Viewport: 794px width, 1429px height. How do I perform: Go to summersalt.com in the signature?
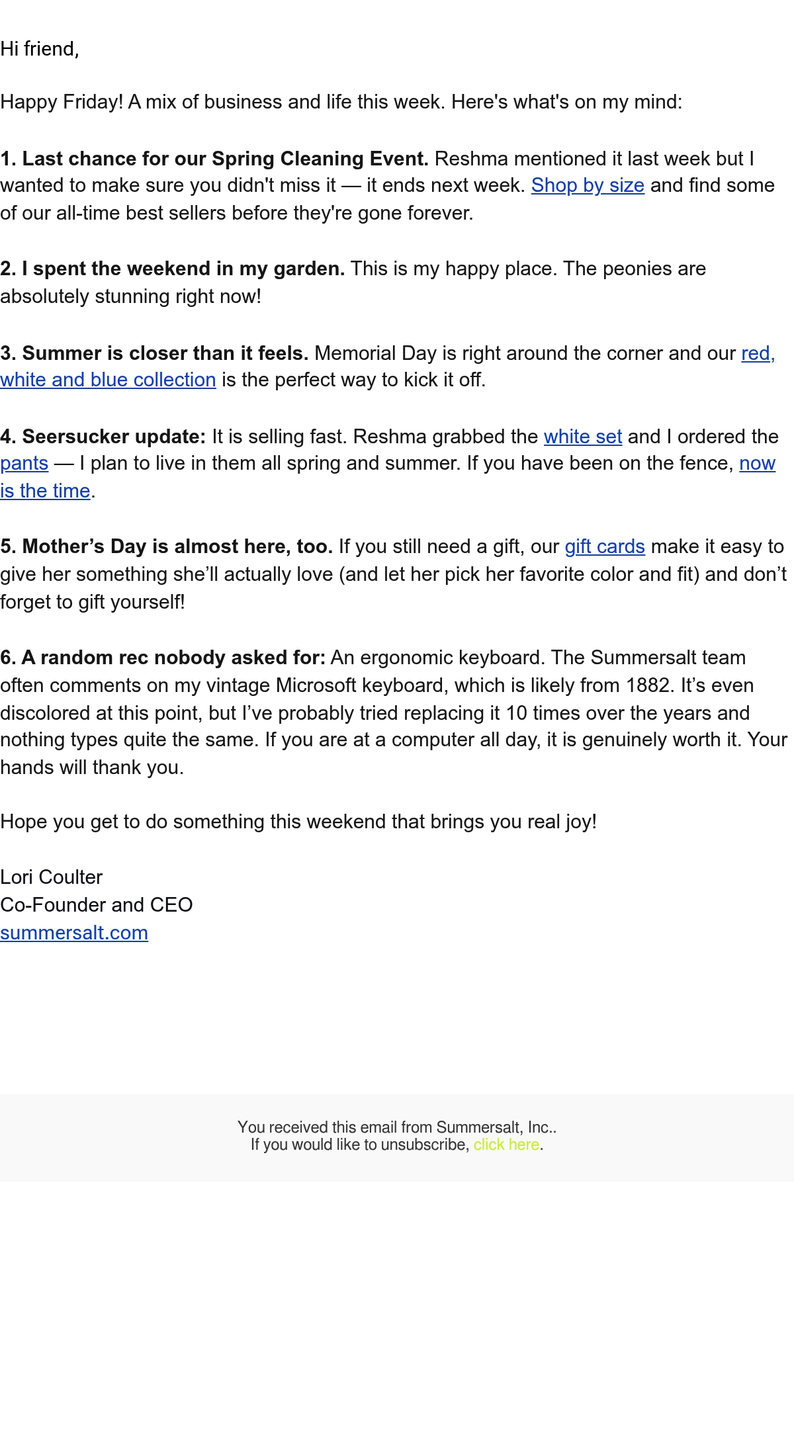pos(74,933)
